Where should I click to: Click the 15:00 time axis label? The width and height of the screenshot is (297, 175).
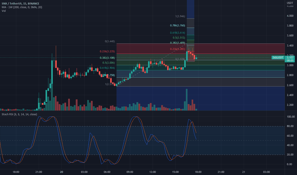(175, 172)
